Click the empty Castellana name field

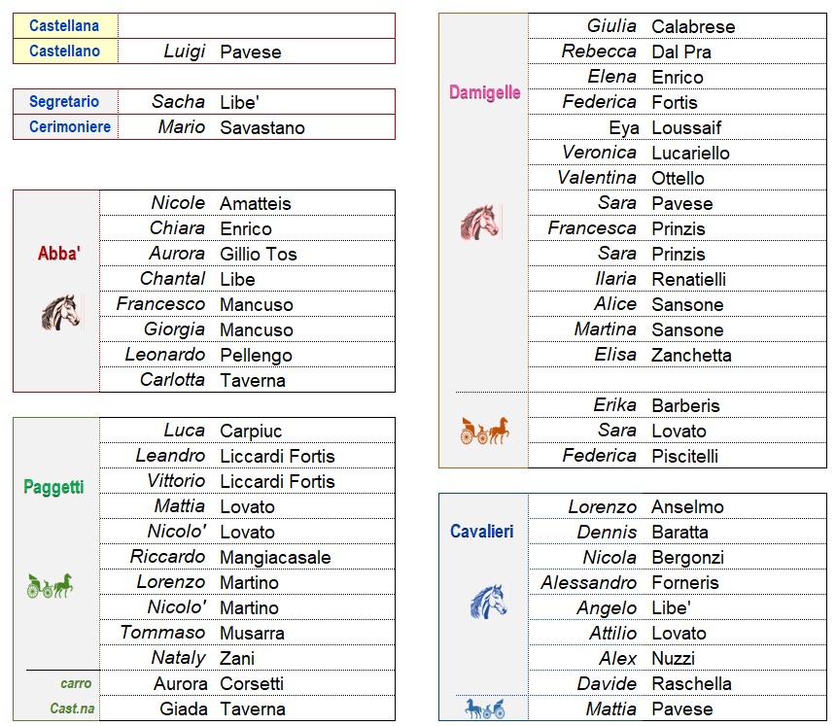tap(257, 26)
